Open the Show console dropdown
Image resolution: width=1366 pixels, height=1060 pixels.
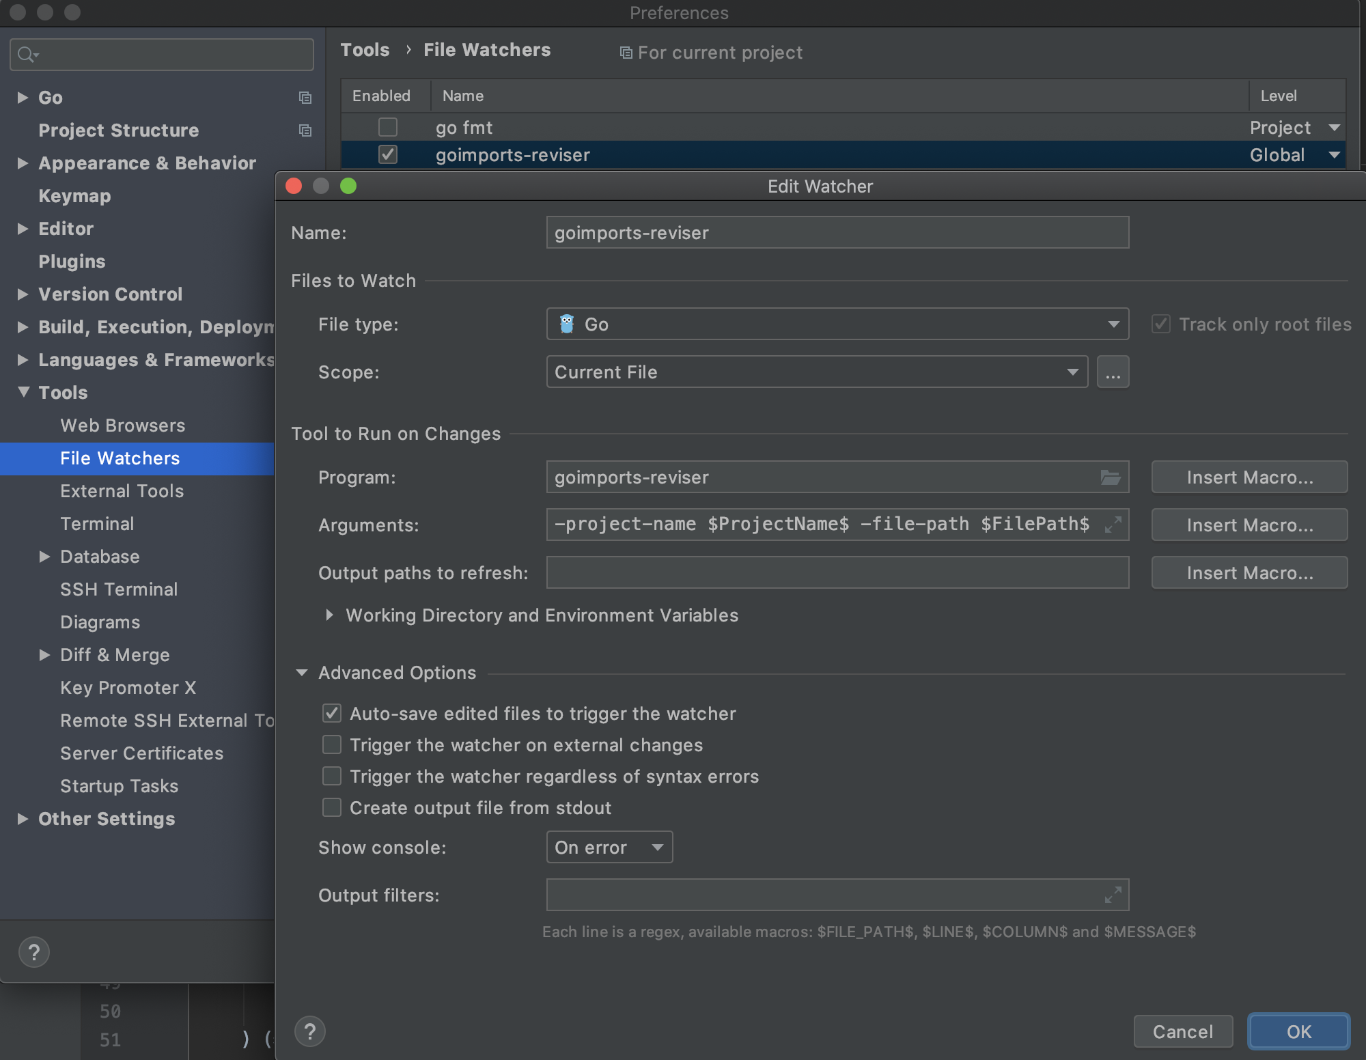[x=609, y=848]
